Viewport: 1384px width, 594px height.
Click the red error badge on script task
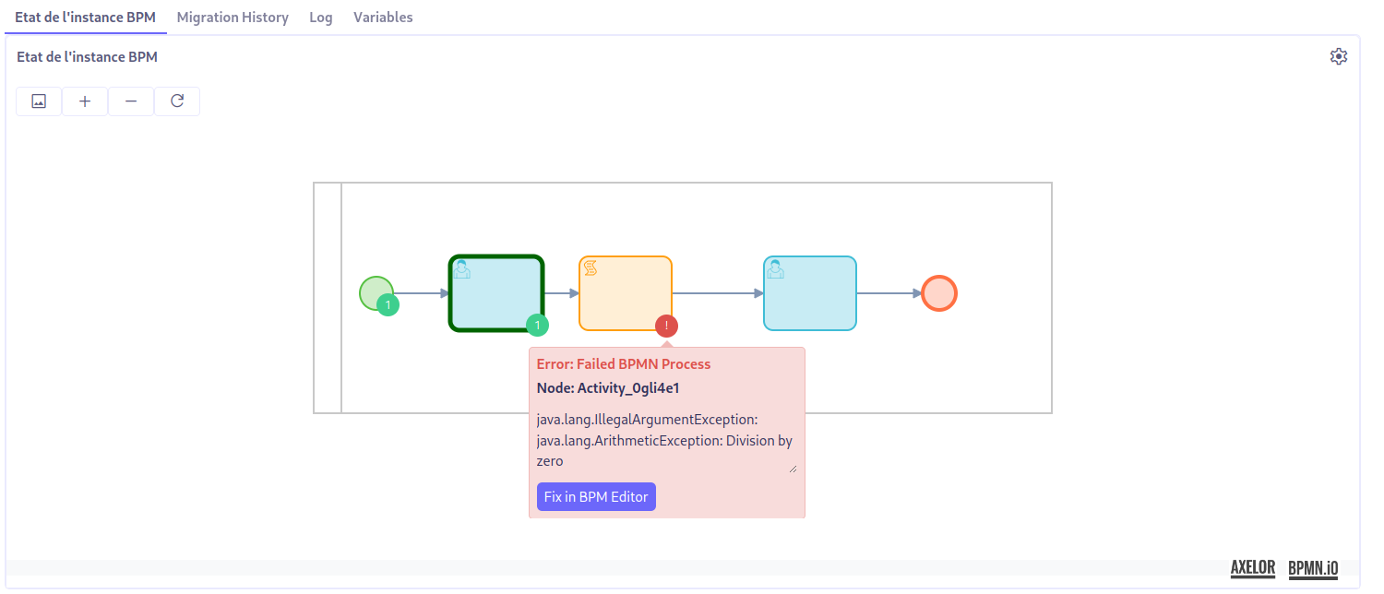(666, 325)
